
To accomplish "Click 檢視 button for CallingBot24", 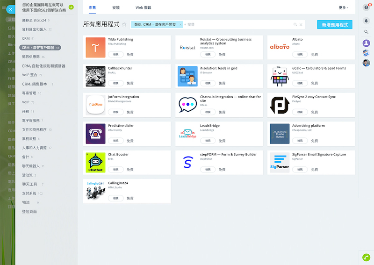I will (x=115, y=198).
